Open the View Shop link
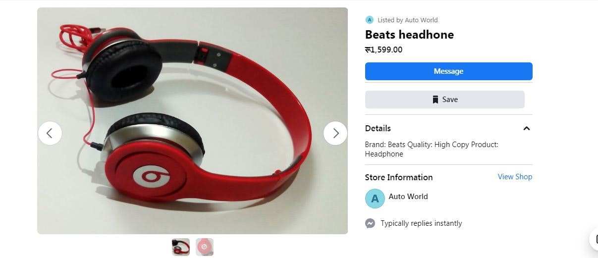 tap(515, 177)
